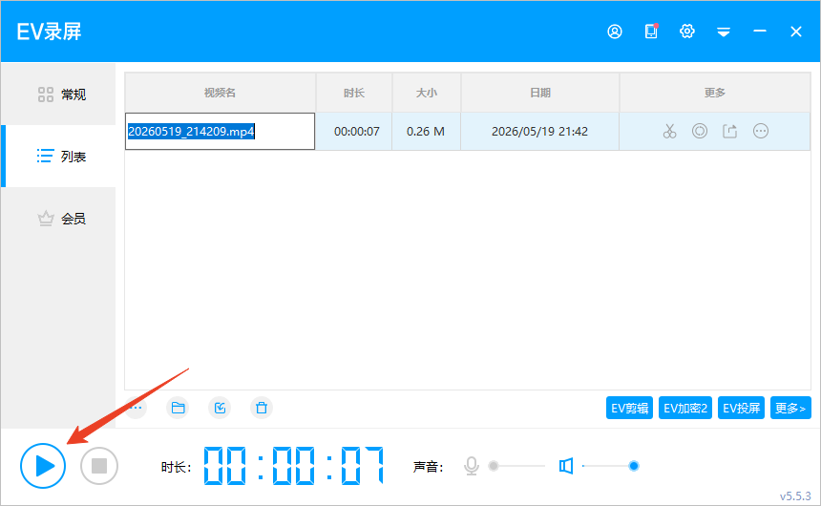Select the 列表 tab in the sidebar
Screen dimensions: 821x506
[x=58, y=156]
